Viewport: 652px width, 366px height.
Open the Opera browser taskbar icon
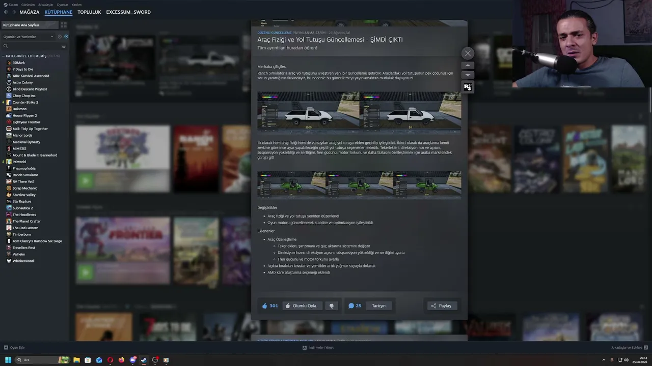tap(110, 360)
